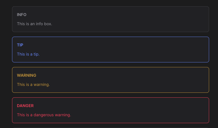Click the TIP heading in blue
This screenshot has width=218, height=128.
[20, 45]
